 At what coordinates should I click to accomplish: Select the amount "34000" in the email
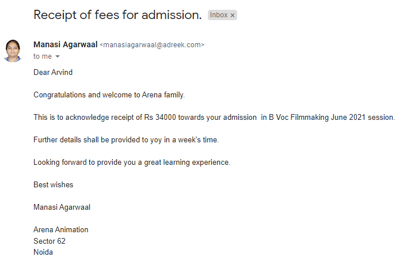click(166, 117)
